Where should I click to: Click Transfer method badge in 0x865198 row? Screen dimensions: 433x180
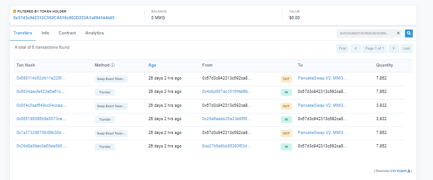[x=104, y=120]
